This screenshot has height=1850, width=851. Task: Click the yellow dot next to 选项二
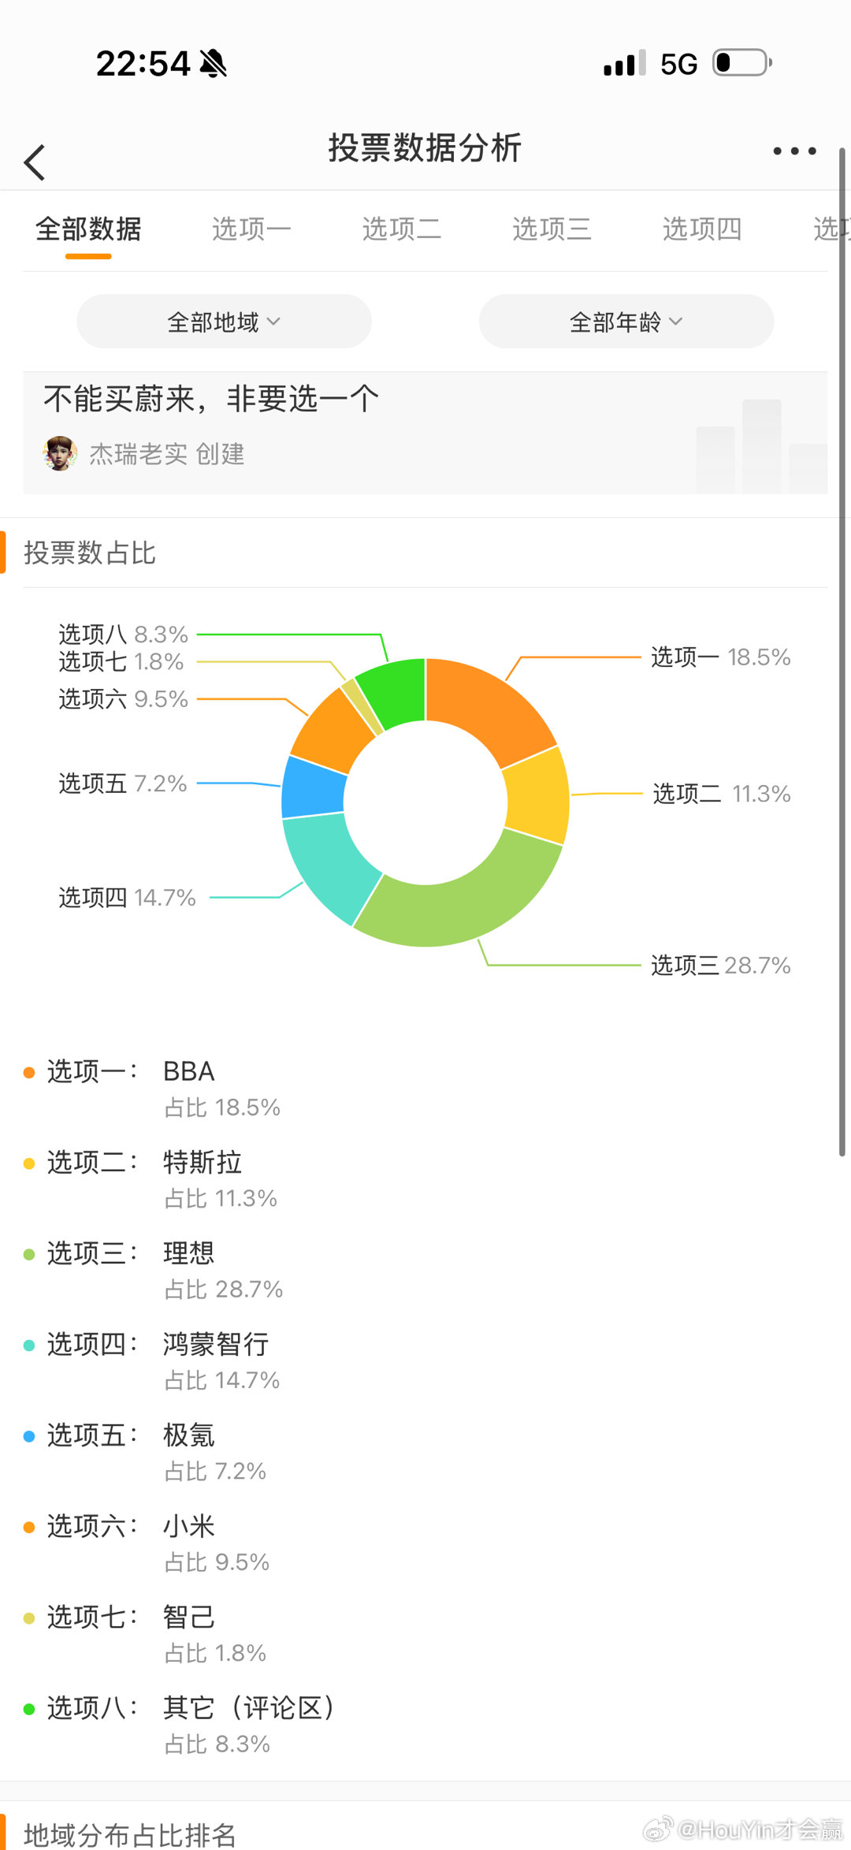28,1162
